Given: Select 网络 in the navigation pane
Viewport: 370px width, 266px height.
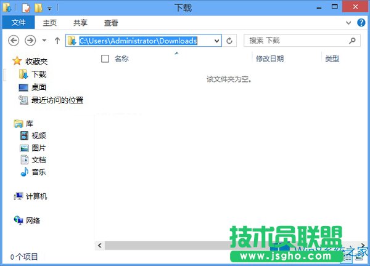Looking at the screenshot, I should coord(33,220).
